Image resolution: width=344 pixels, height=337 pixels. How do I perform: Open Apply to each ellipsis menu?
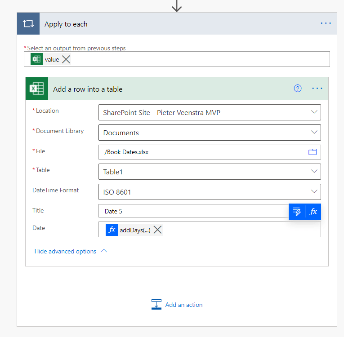coord(326,23)
